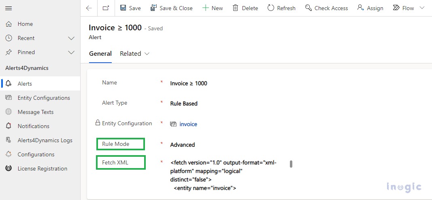Viewport: 432px width, 200px height.
Task: Click the Rule Mode field label
Action: (115, 144)
